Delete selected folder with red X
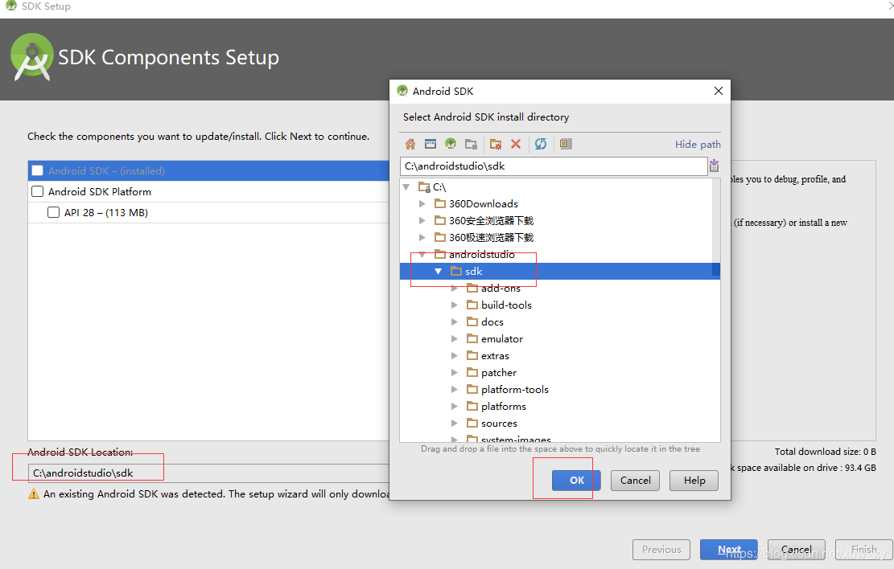Viewport: 894px width, 569px height. pyautogui.click(x=516, y=144)
